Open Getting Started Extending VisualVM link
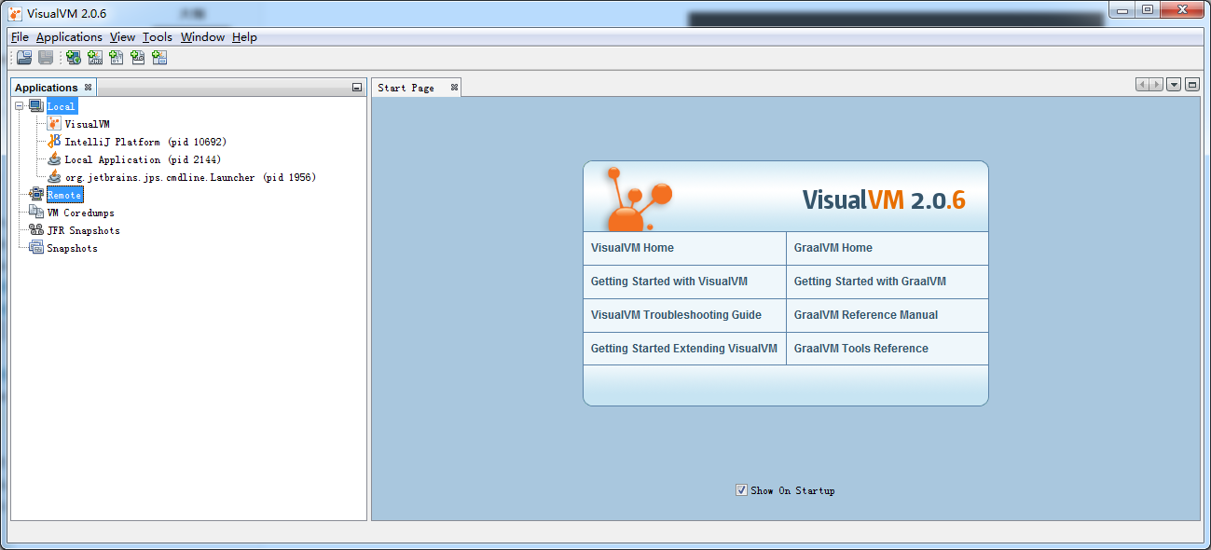The width and height of the screenshot is (1211, 550). click(x=684, y=349)
